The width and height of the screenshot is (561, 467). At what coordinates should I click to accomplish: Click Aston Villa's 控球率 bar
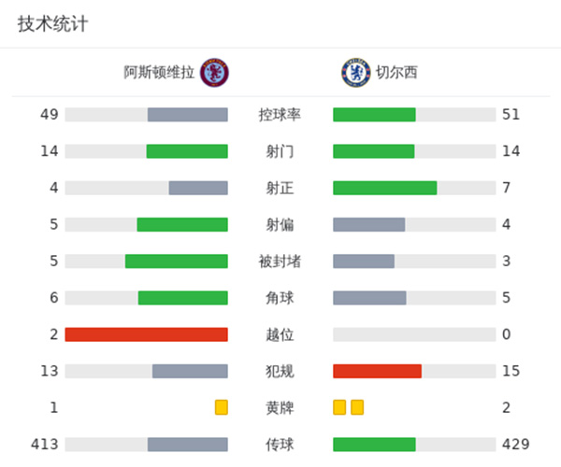(x=188, y=115)
